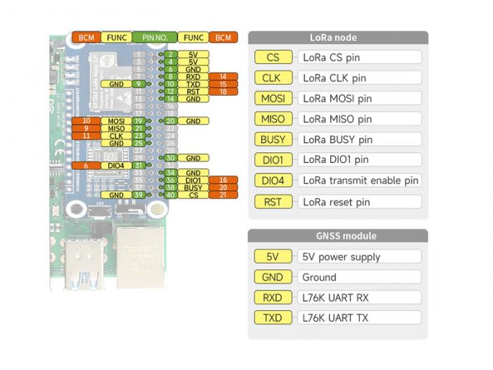493x370 pixels.
Task: Click orange BCM 18 next to RST
Action: click(x=223, y=92)
